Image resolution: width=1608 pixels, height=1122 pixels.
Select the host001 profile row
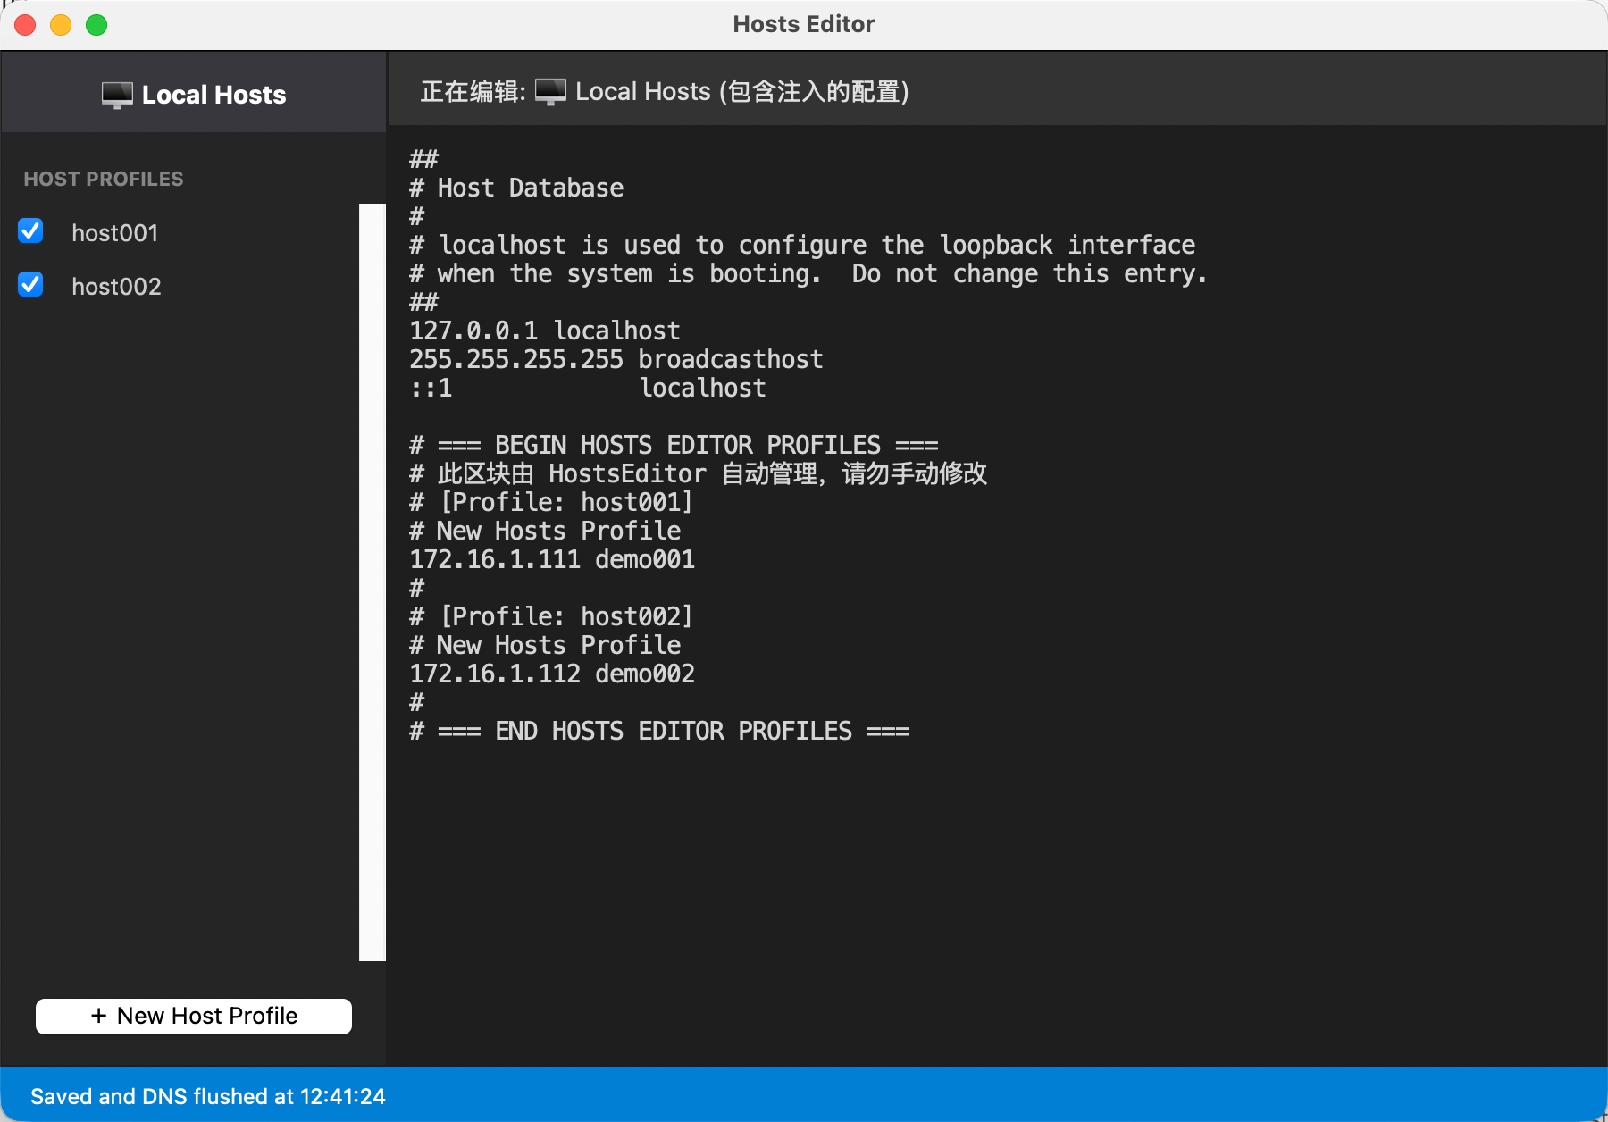(x=180, y=232)
